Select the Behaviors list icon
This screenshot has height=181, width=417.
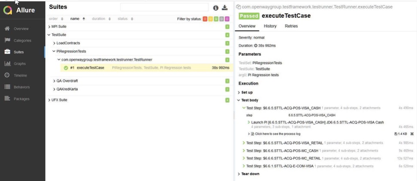click(x=7, y=87)
